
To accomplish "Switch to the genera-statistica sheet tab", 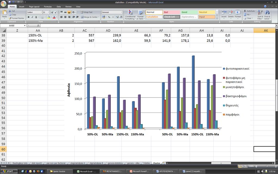I will pyautogui.click(x=115, y=163).
